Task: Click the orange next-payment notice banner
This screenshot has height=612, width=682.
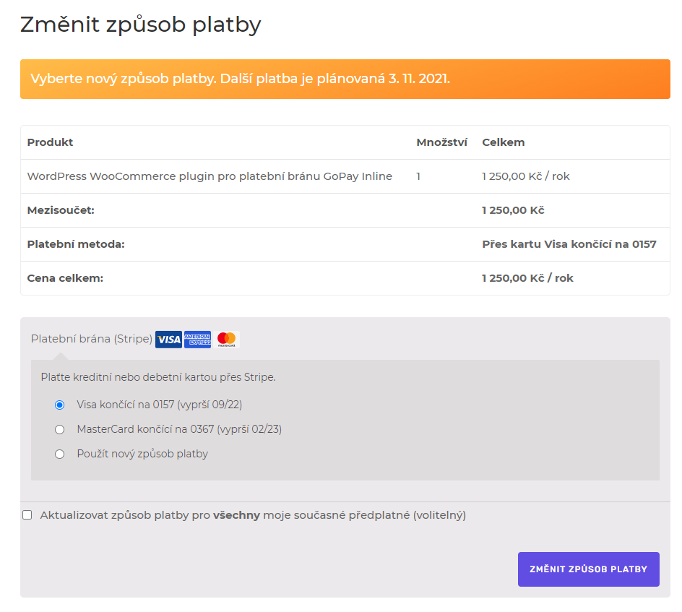Action: click(345, 79)
